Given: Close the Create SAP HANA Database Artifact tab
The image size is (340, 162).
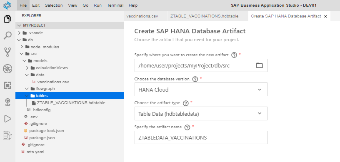Looking at the screenshot, I should (325, 16).
